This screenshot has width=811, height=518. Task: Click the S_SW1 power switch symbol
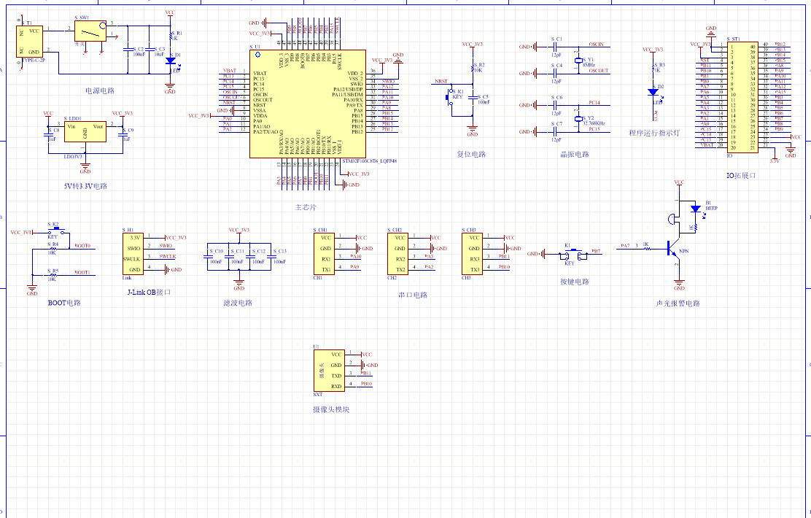tap(90, 31)
